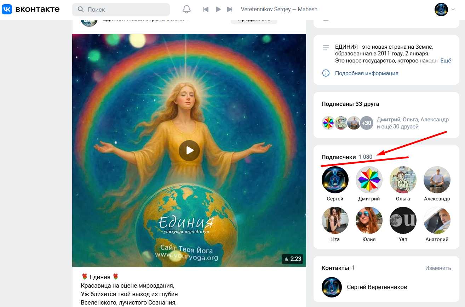Click the description text icon near ЕДИНИЯ

pos(326,48)
